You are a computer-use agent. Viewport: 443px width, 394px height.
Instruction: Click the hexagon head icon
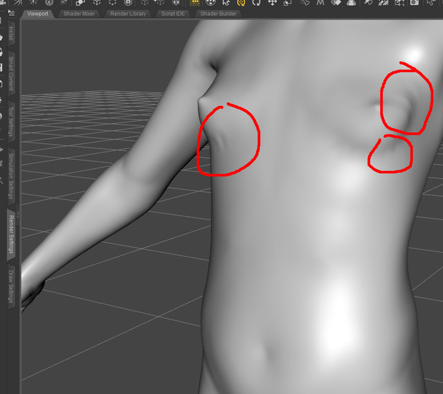coord(176,3)
